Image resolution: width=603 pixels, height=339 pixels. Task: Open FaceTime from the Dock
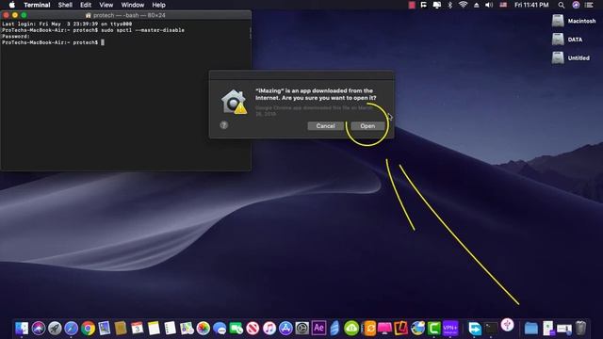[x=236, y=329]
